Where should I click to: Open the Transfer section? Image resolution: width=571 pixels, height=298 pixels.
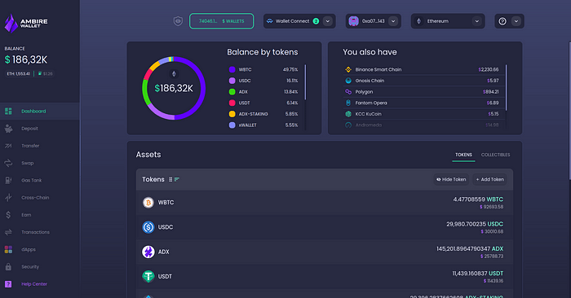(30, 146)
